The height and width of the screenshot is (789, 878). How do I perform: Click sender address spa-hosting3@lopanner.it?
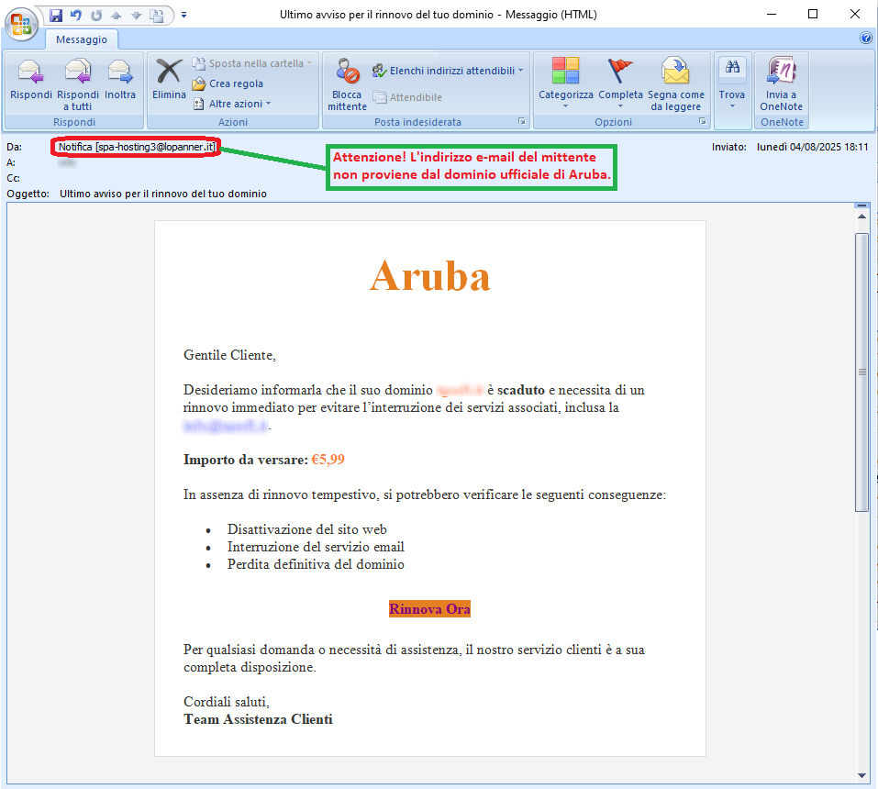155,147
